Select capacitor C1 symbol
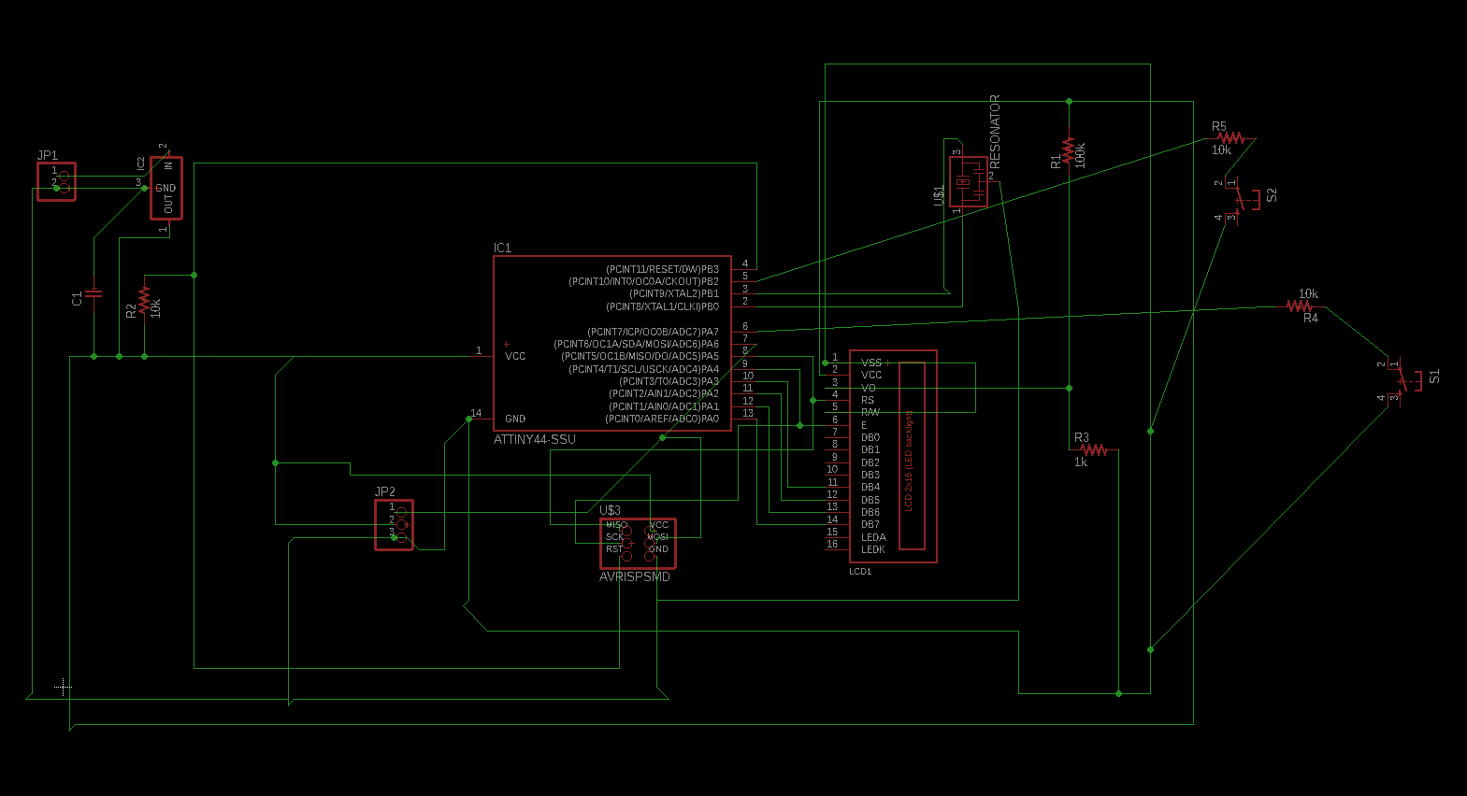Viewport: 1467px width, 796px height. [x=94, y=292]
